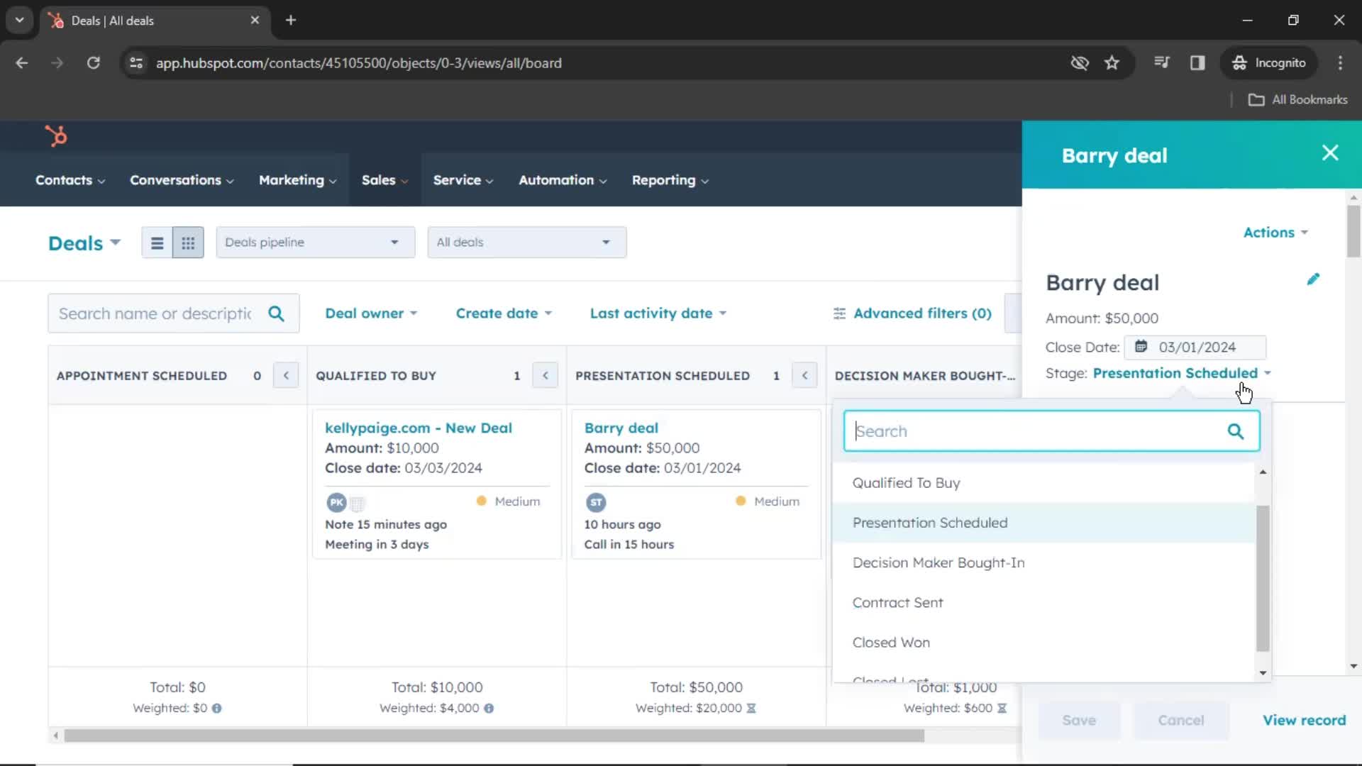
Task: Open Contacts menu
Action: click(x=70, y=180)
